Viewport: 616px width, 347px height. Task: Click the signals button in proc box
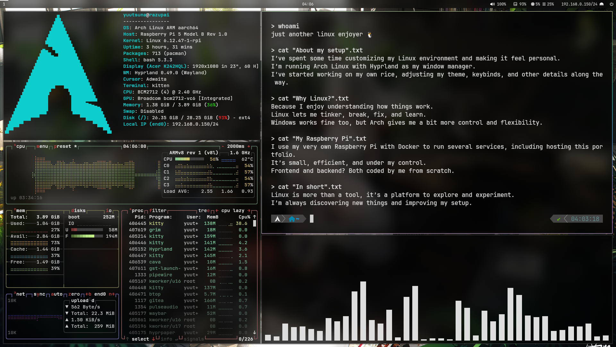click(x=194, y=339)
